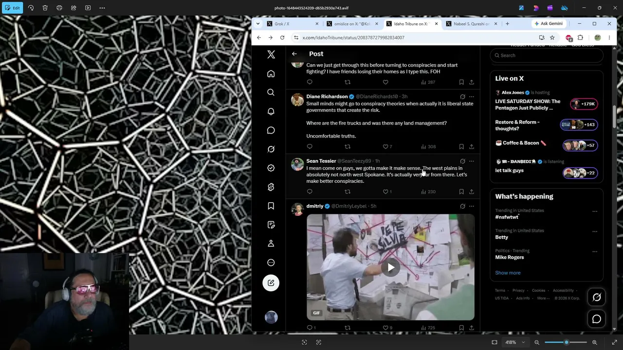Bookmark Sean Tessier's reply
This screenshot has height=350, width=623.
[x=461, y=192]
